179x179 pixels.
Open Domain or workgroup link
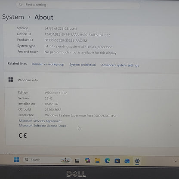[48, 64]
